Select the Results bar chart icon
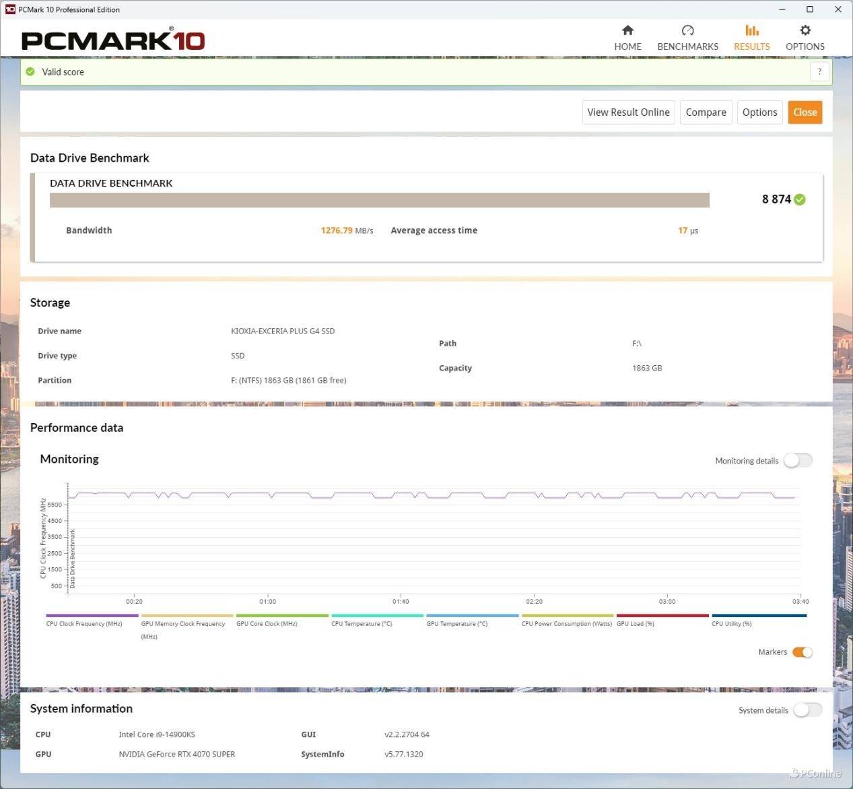 pyautogui.click(x=751, y=30)
